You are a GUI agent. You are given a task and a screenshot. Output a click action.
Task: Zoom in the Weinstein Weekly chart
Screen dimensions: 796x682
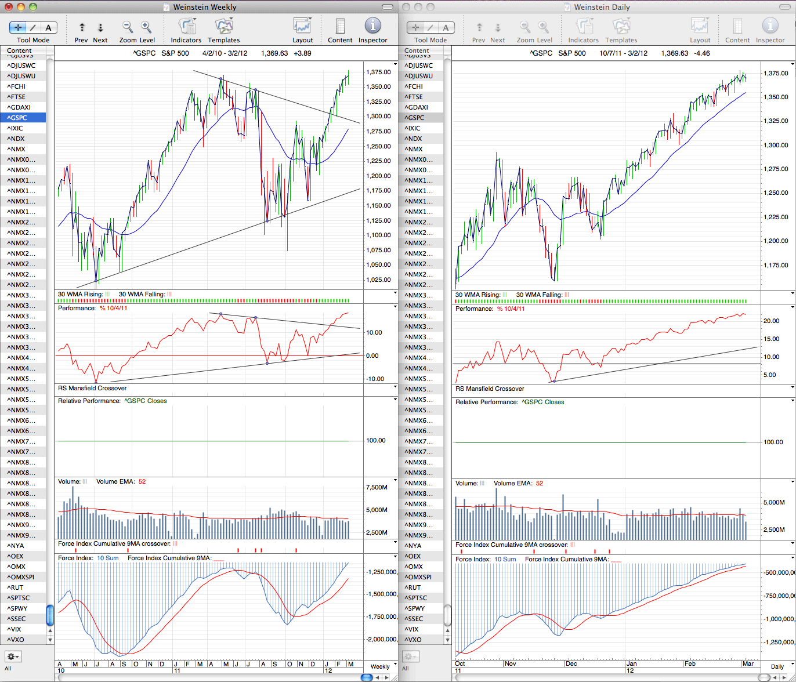click(146, 27)
